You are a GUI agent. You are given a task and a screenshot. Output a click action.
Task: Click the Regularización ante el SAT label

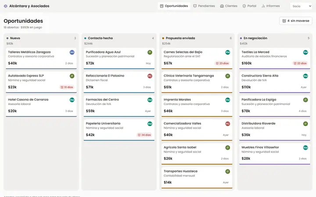coord(182,56)
